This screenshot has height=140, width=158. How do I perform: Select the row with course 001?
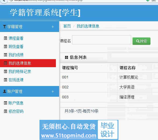coord(109,77)
